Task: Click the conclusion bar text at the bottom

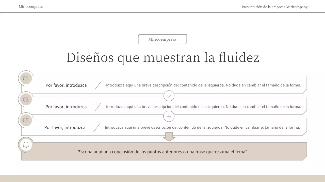Action: coord(162,152)
